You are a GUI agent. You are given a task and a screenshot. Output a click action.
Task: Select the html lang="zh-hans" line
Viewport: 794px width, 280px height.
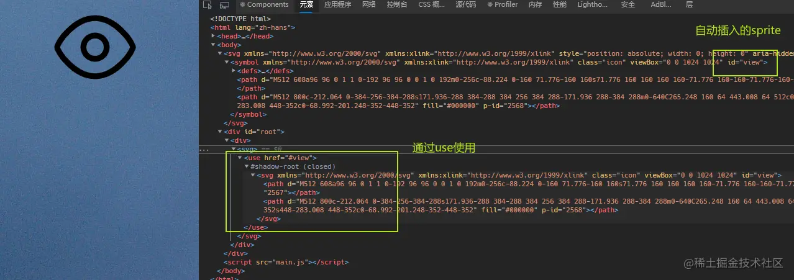(253, 27)
